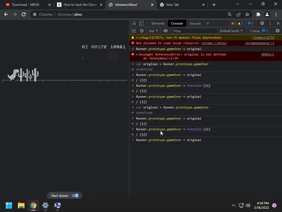Click the network tray icon
282x212 pixels.
(241, 205)
